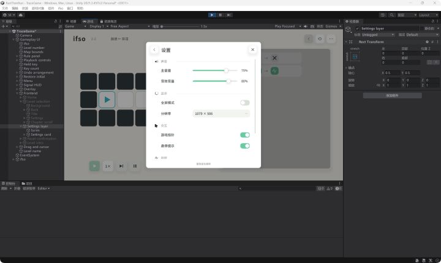Select the Console tab
Screen dimensions: 441x263
[x=9, y=183]
